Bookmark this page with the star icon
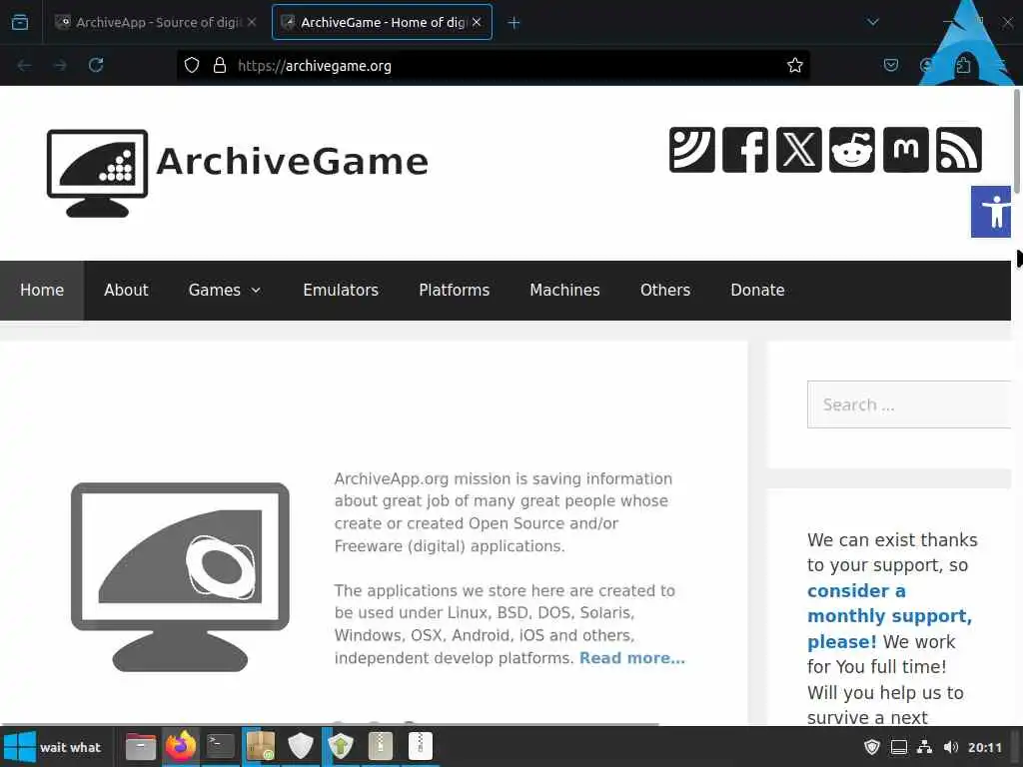Viewport: 1023px width, 767px height. coord(794,65)
